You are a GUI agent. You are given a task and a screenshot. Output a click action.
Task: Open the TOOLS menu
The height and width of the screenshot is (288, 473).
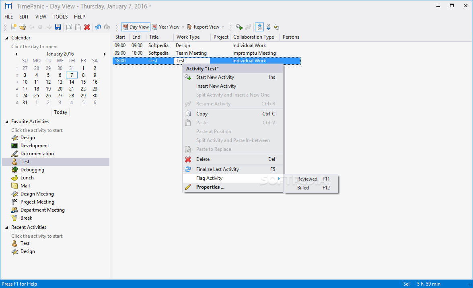click(60, 17)
